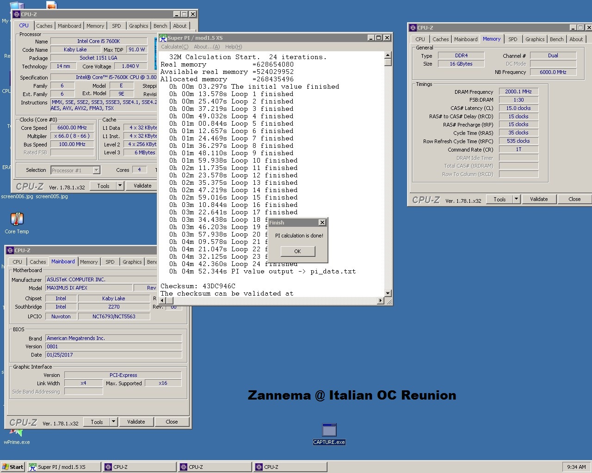This screenshot has height=473, width=592.
Task: Click the Super PI vertical scrollbar up arrow
Action: [x=388, y=55]
